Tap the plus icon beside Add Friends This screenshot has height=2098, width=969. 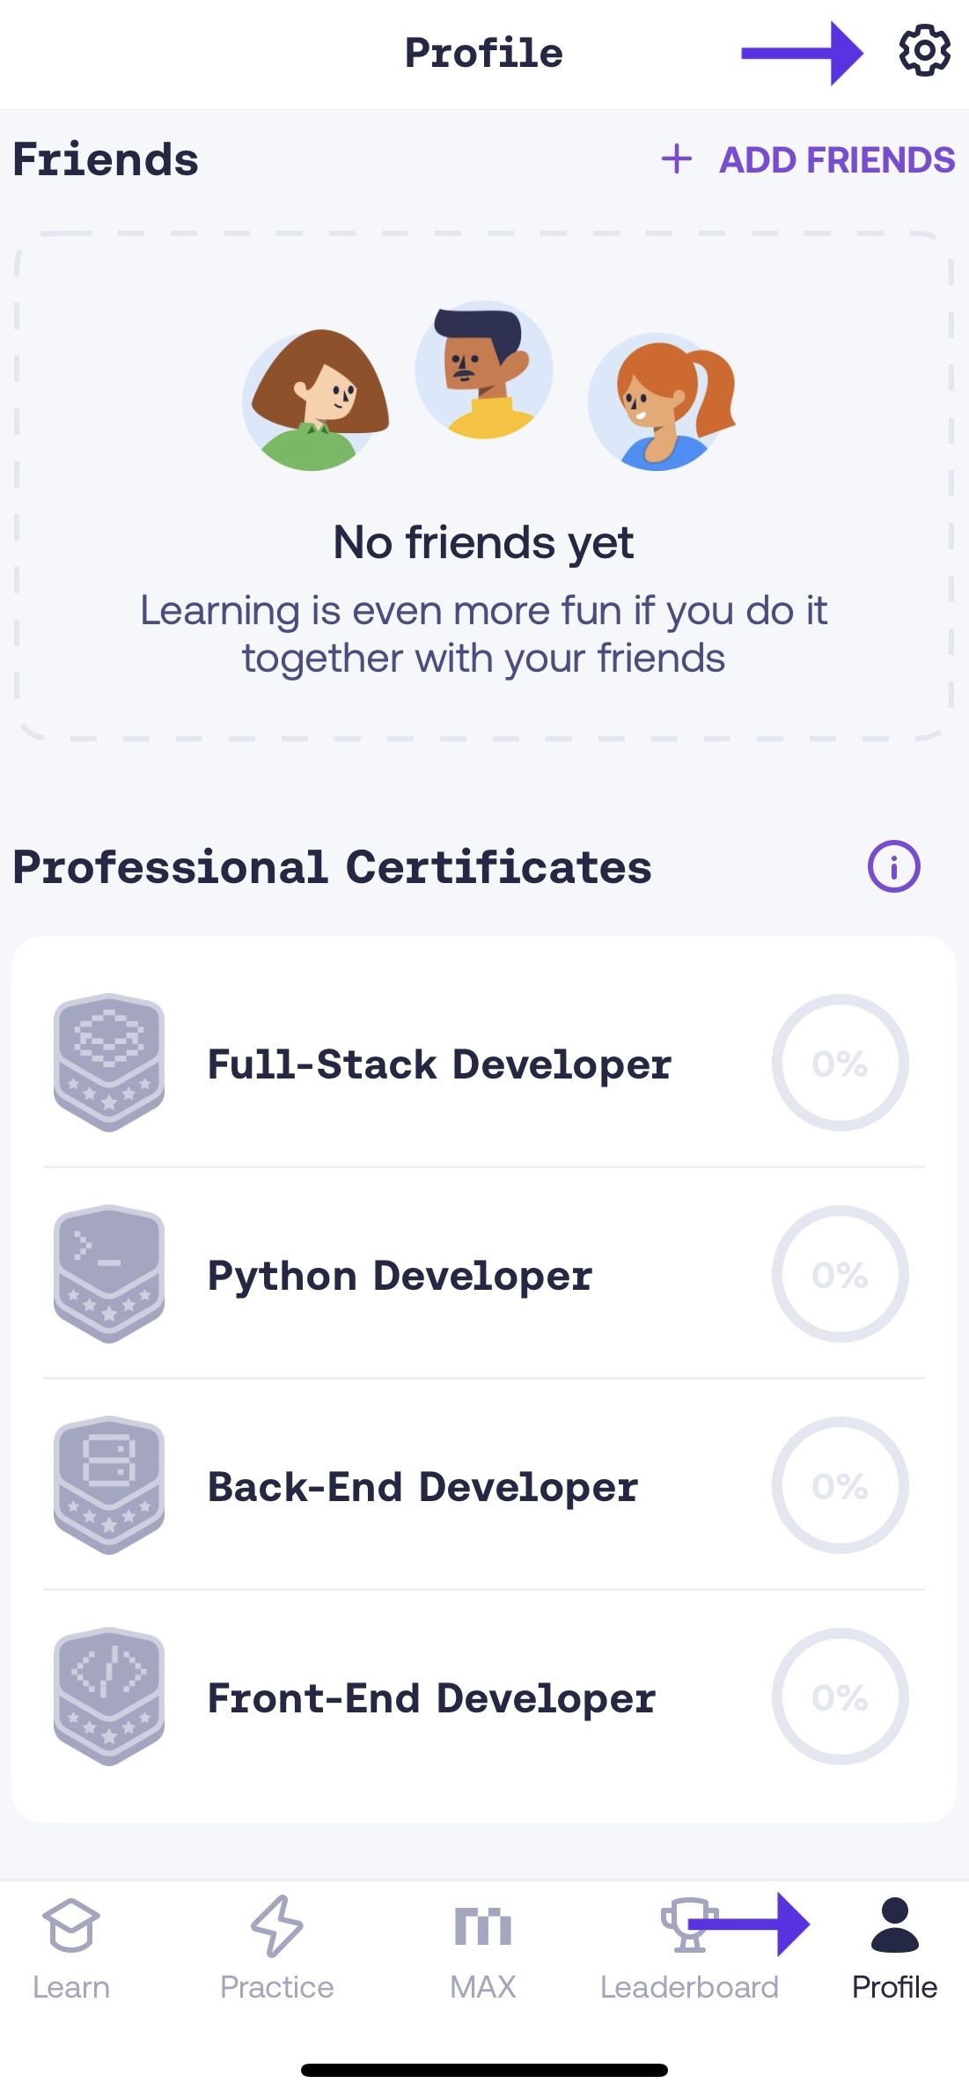click(x=677, y=159)
